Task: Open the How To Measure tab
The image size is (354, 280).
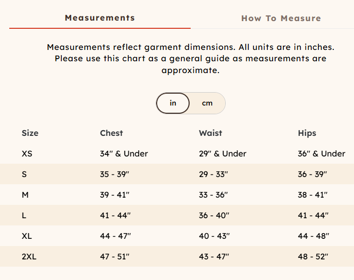Action: (281, 19)
